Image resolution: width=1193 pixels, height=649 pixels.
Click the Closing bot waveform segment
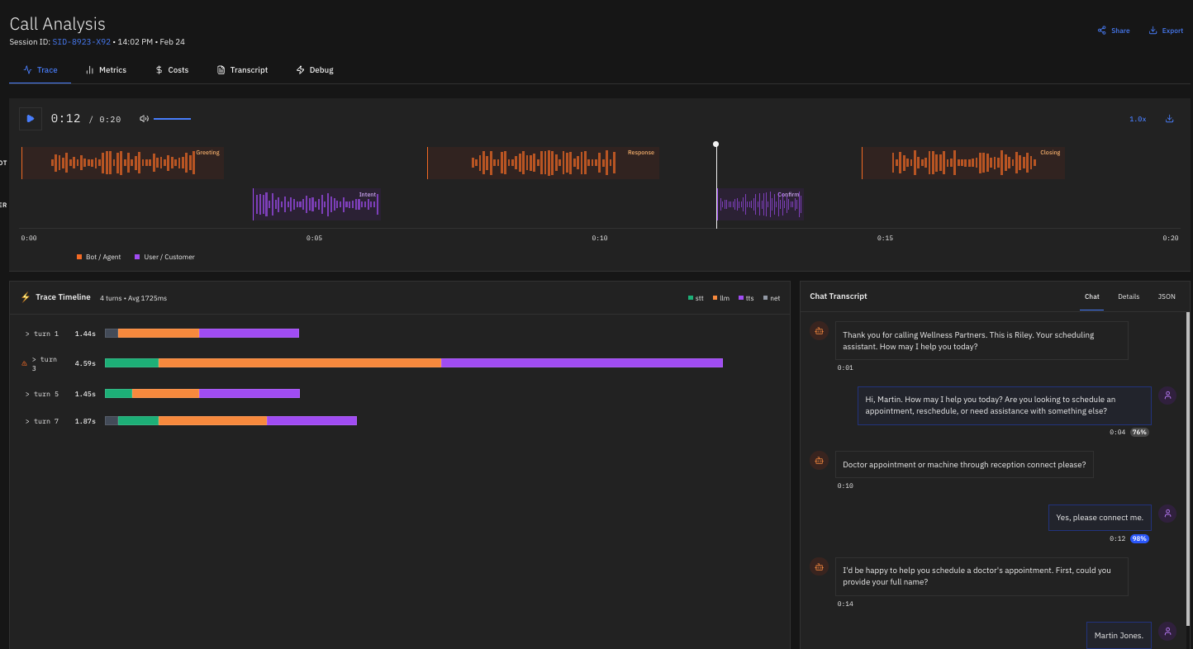coord(962,163)
